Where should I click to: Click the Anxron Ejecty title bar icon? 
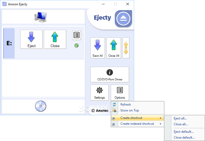[x=5, y=4]
